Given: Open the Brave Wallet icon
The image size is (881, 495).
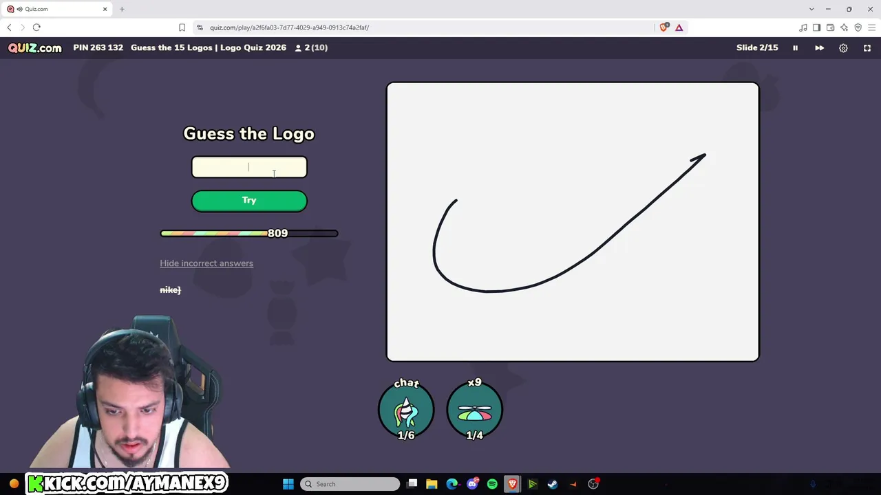Looking at the screenshot, I should point(830,27).
